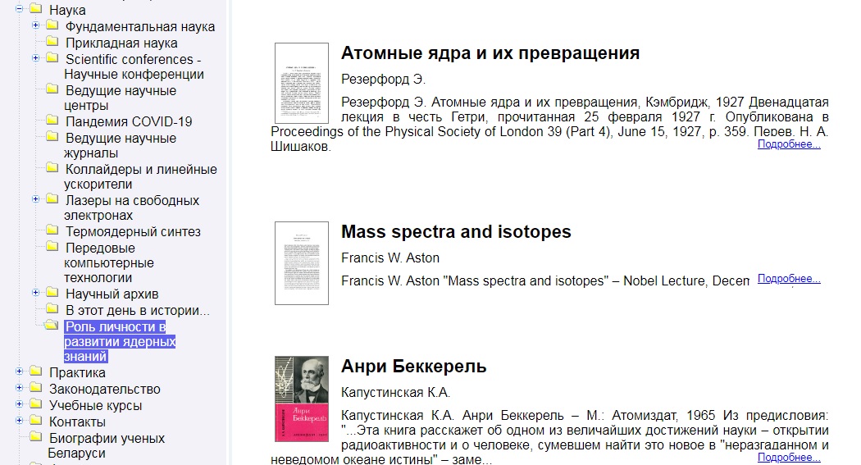Click the open folder icon of Роль личности
Viewport: 861px width, 465px height.
coord(52,326)
